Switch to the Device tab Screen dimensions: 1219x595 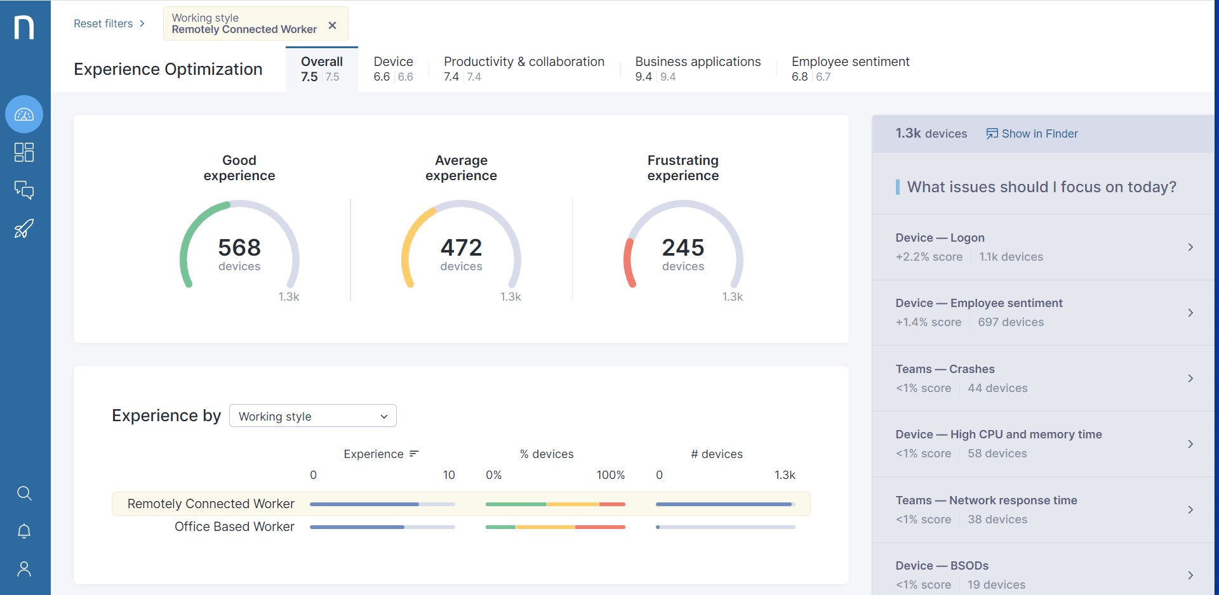click(x=393, y=69)
